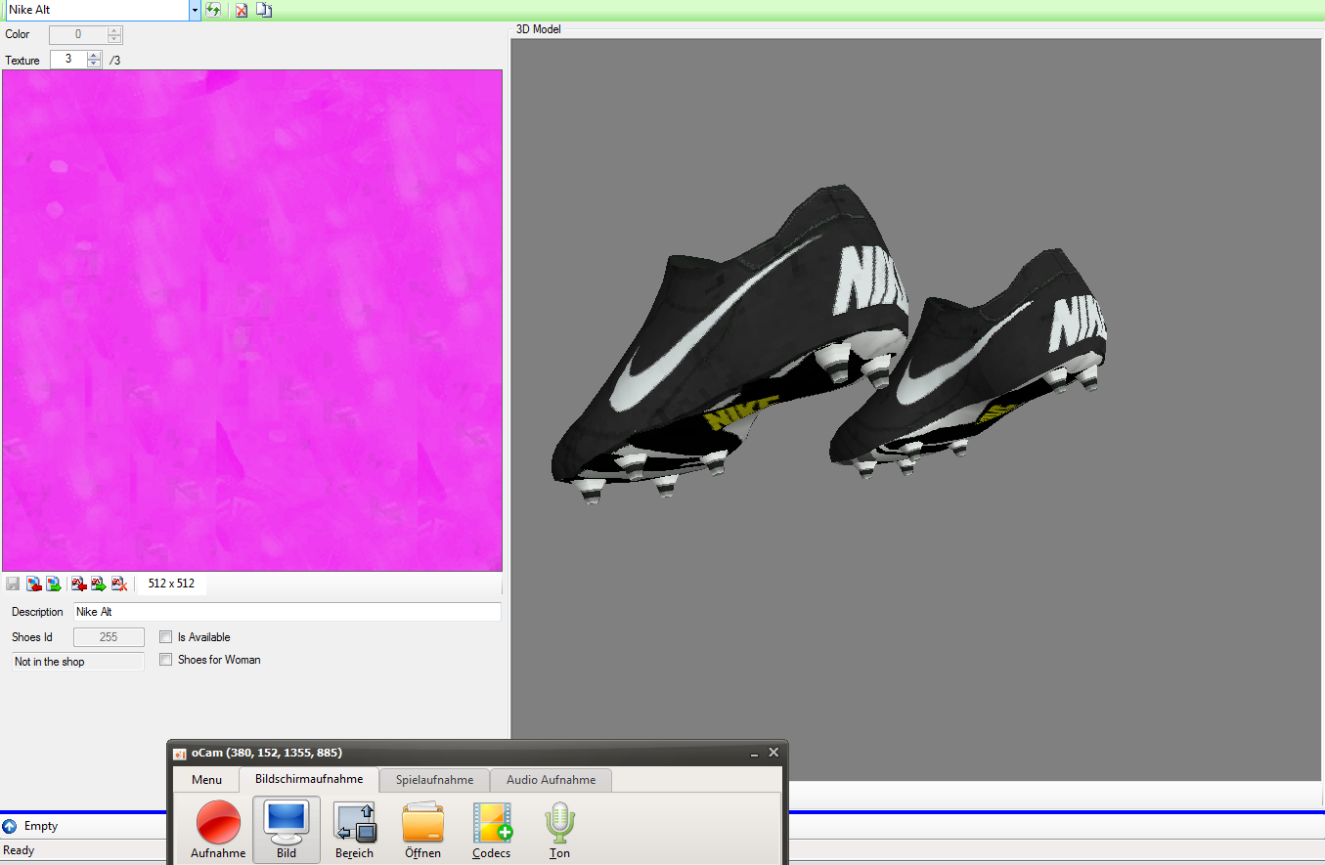Click the Texture number field showing 3
1325x865 pixels.
(x=68, y=60)
